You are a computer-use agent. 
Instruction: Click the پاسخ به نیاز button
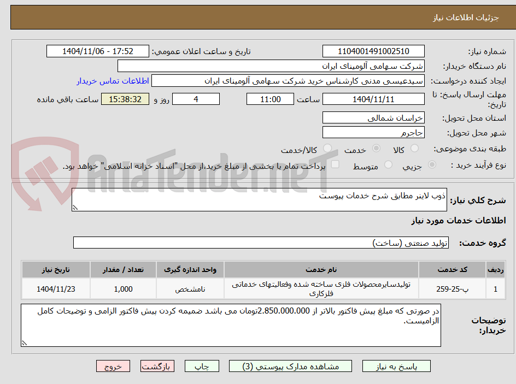[396, 366]
